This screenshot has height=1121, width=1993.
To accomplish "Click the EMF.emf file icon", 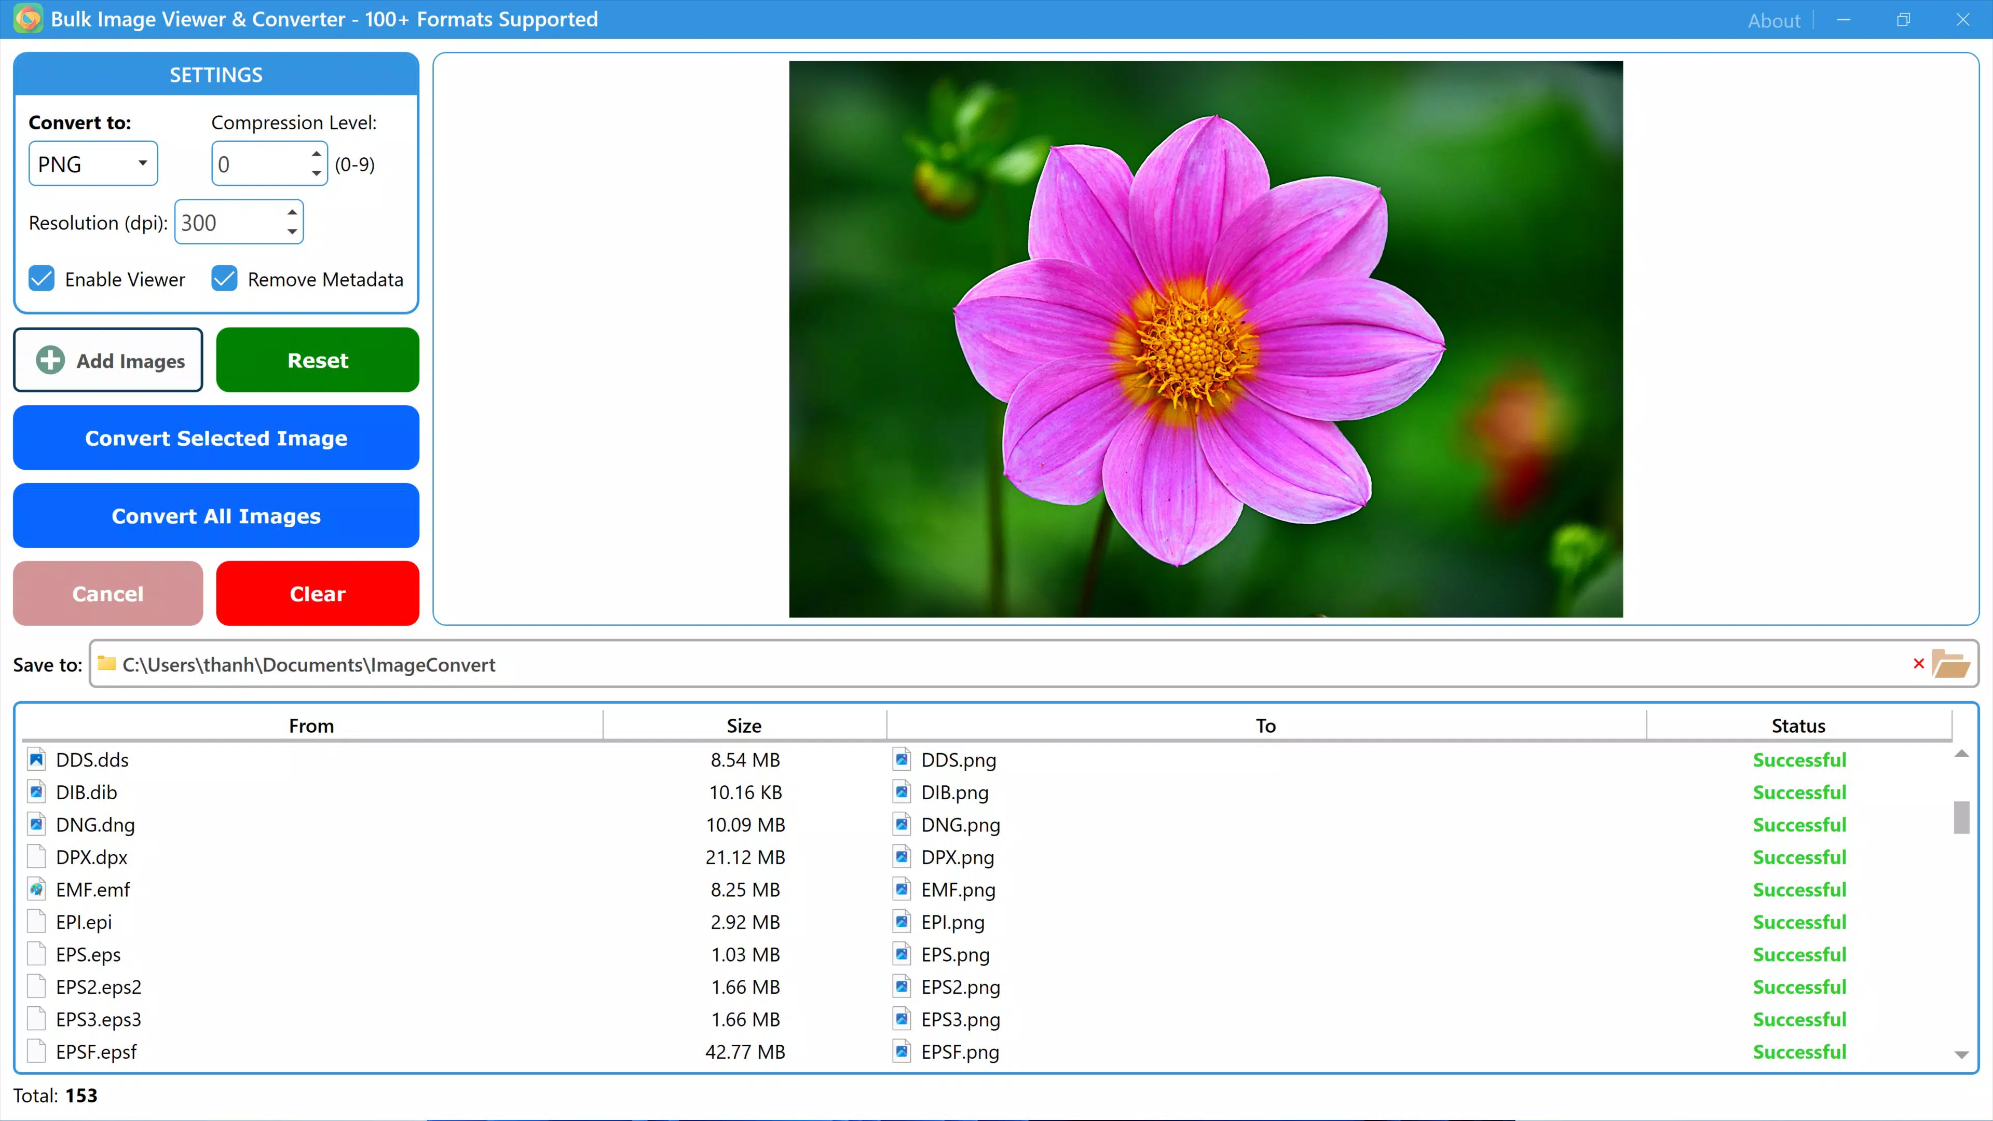I will coord(36,889).
